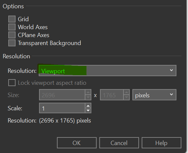Increase Scale with up arrow
188x153 pixels.
[x=88, y=106]
